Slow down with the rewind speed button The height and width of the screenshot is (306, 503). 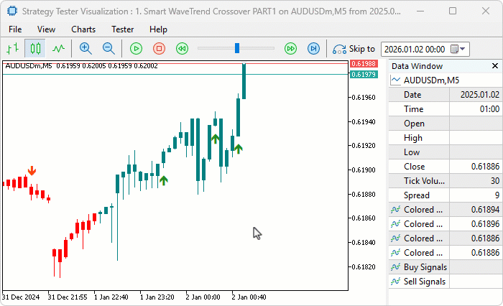pos(183,49)
